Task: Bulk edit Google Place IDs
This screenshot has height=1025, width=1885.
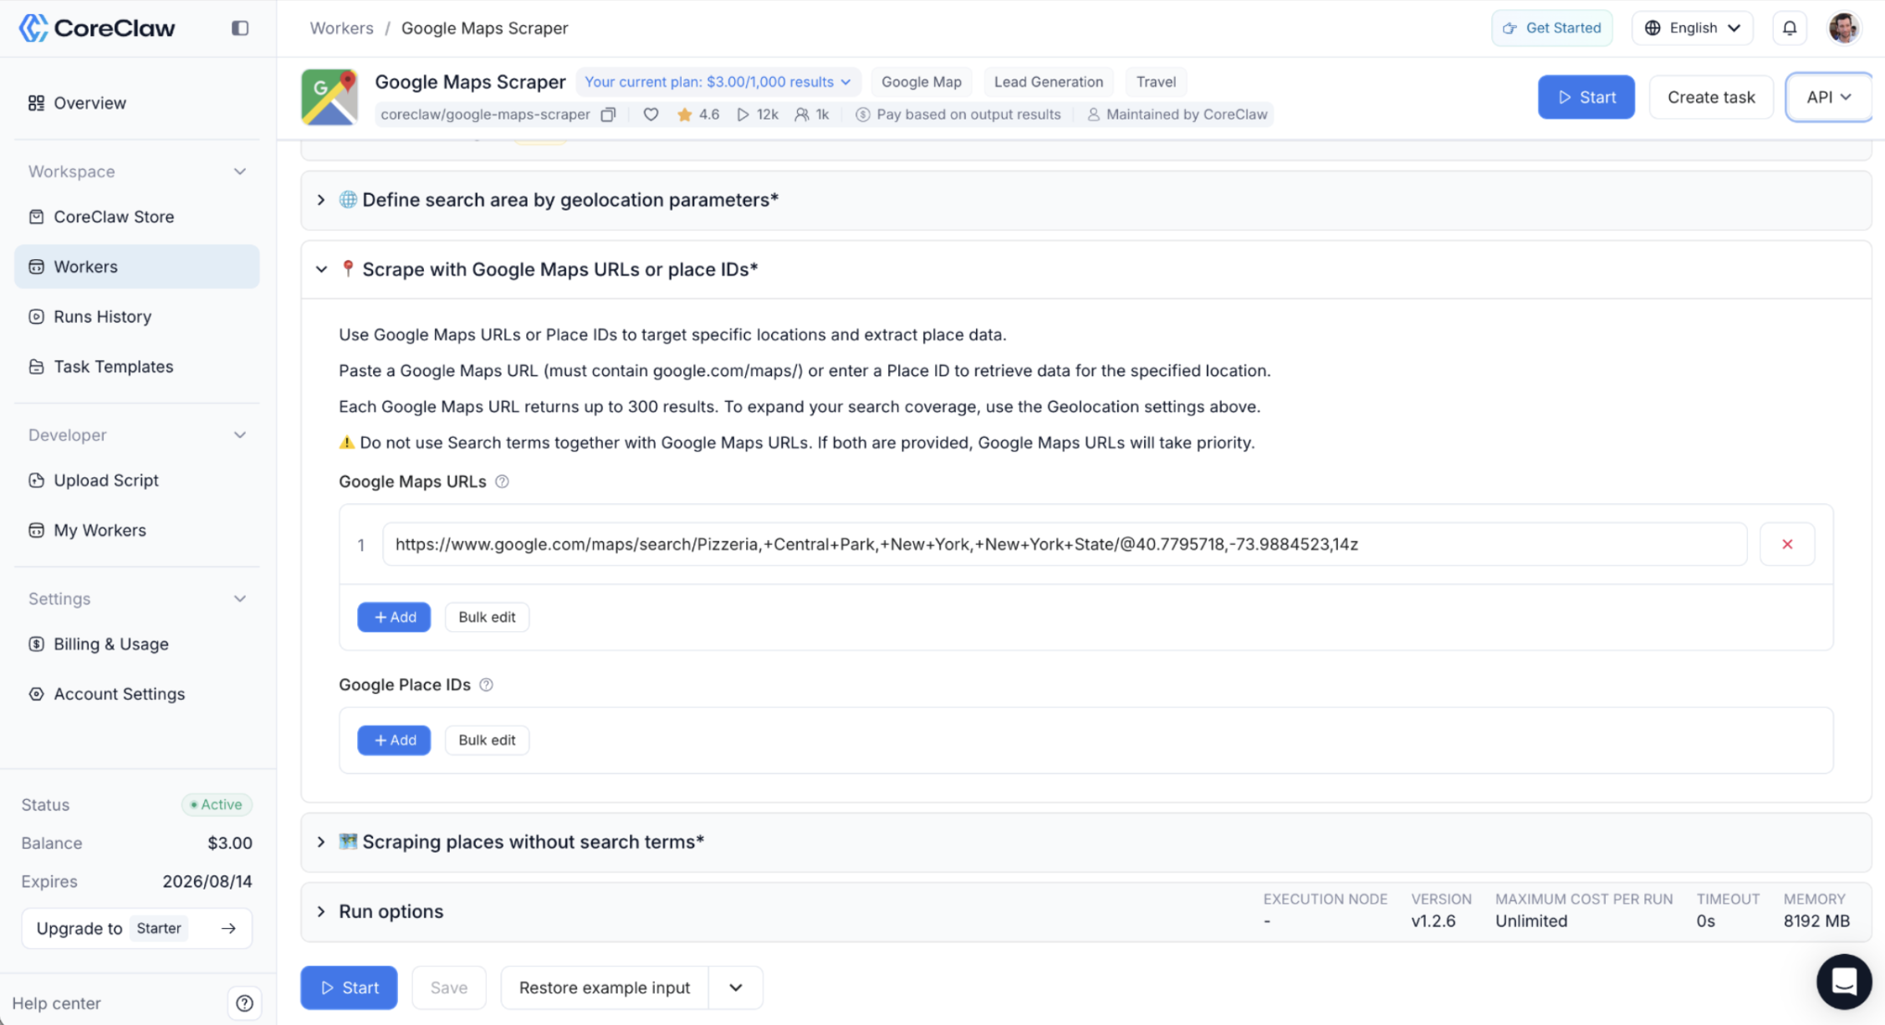Action: (487, 740)
